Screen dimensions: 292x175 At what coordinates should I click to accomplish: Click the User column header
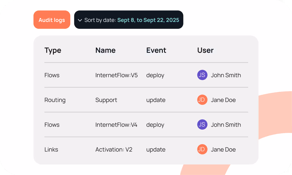tap(205, 50)
